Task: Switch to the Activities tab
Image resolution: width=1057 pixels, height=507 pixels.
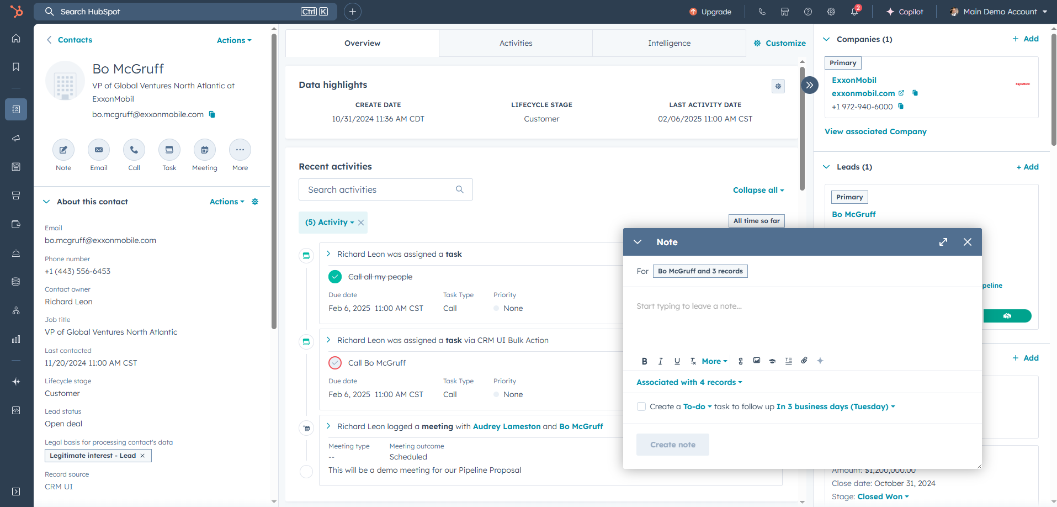Action: point(516,43)
